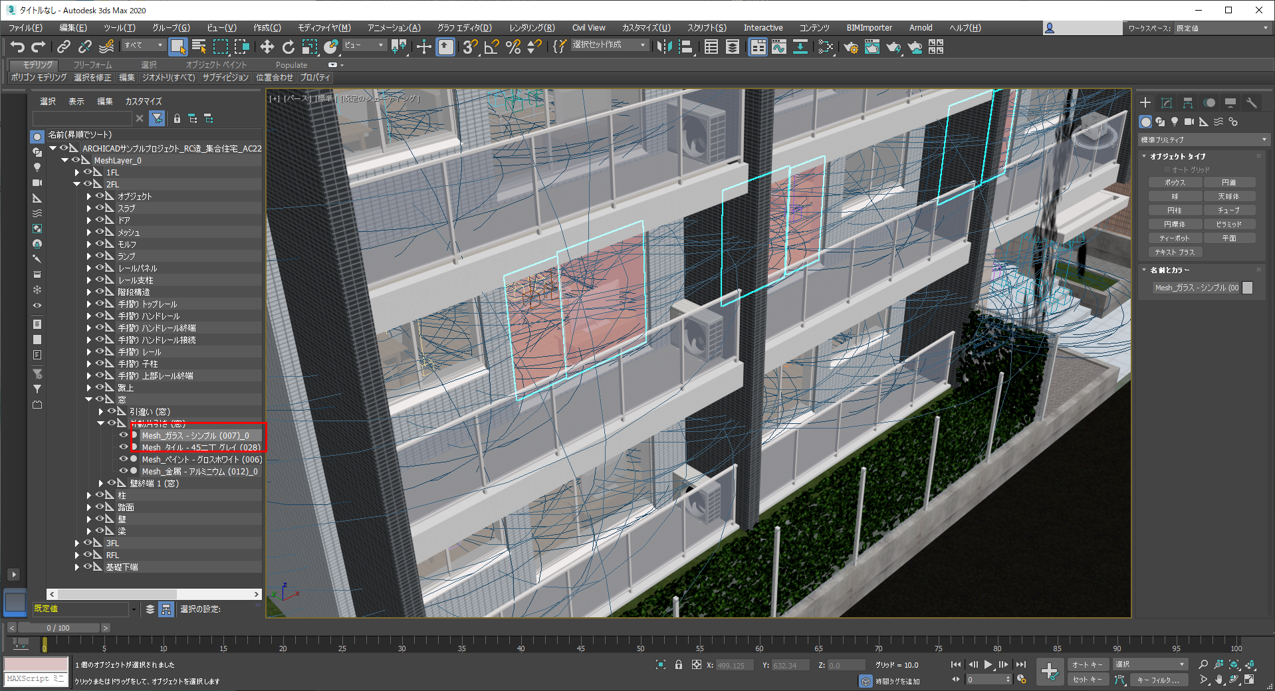The image size is (1275, 691).
Task: Open the Render Setup teapot icon
Action: tap(851, 47)
